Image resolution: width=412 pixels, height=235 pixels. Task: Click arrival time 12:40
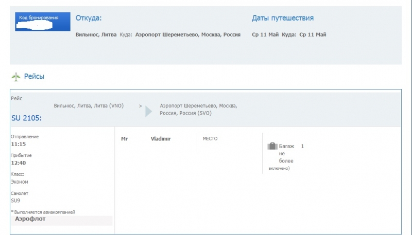click(x=19, y=163)
